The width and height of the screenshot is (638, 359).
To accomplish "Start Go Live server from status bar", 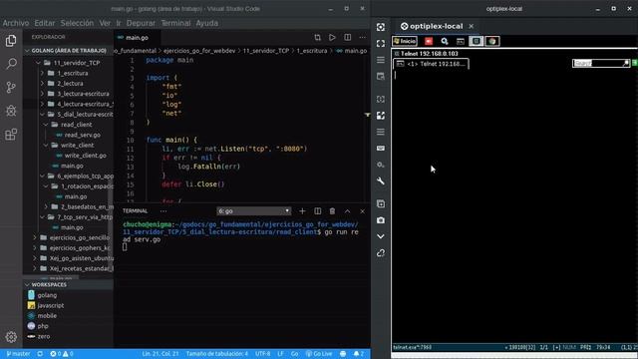I will pyautogui.click(x=319, y=354).
